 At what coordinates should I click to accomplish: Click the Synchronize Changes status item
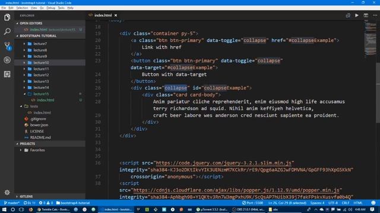pyautogui.click(x=30, y=203)
